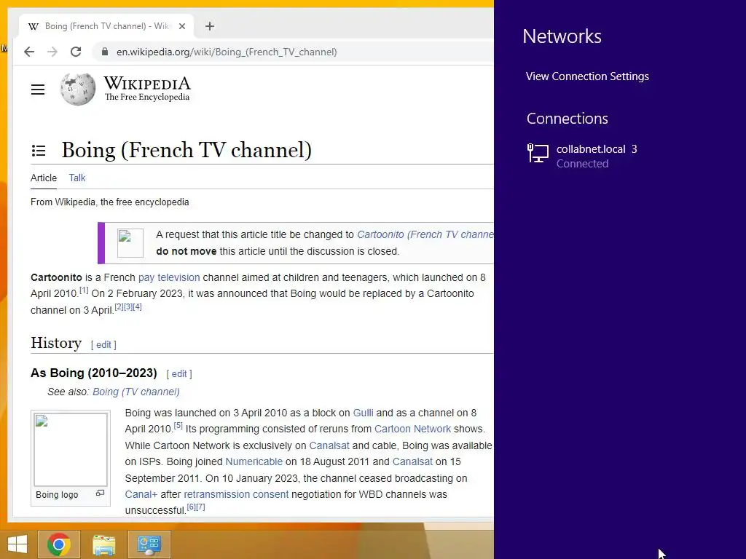This screenshot has width=746, height=559.
Task: Click View Connection Settings in Networks
Action: pyautogui.click(x=587, y=76)
